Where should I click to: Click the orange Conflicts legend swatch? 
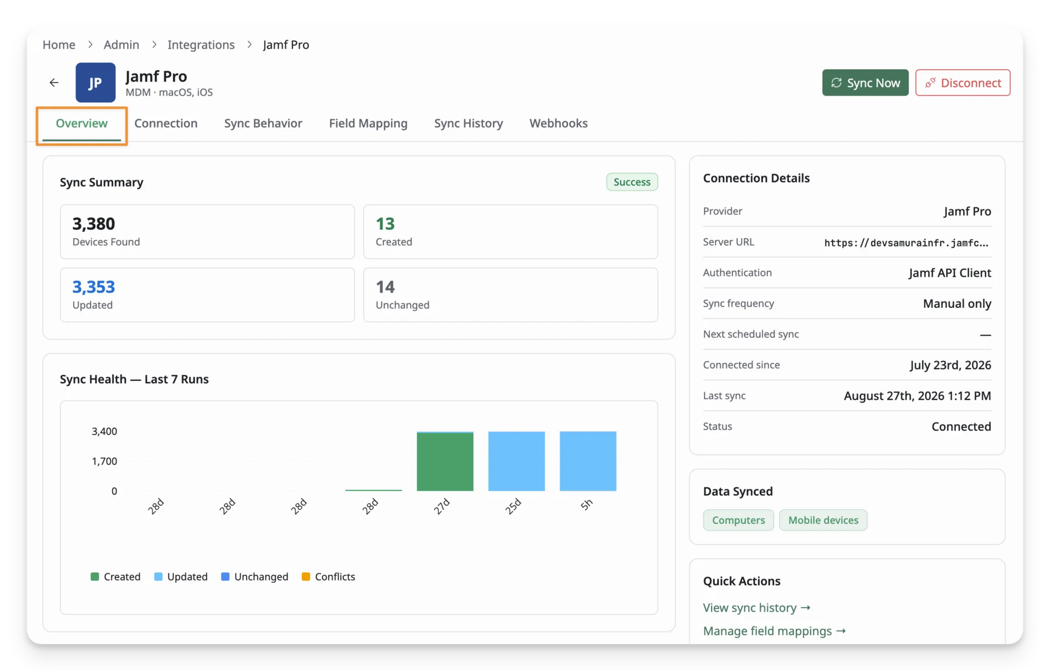point(306,576)
